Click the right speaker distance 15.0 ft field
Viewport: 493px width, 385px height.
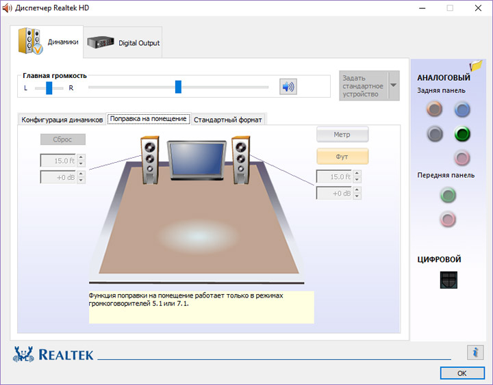tap(334, 176)
